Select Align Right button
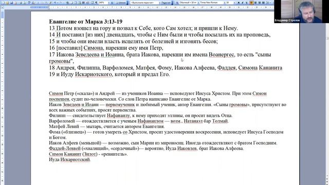329x185 pixels. [259, 3]
